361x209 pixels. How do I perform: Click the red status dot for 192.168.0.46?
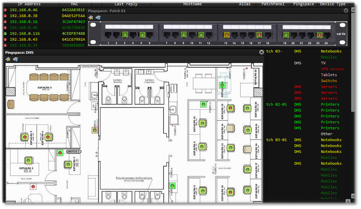pyautogui.click(x=5, y=10)
